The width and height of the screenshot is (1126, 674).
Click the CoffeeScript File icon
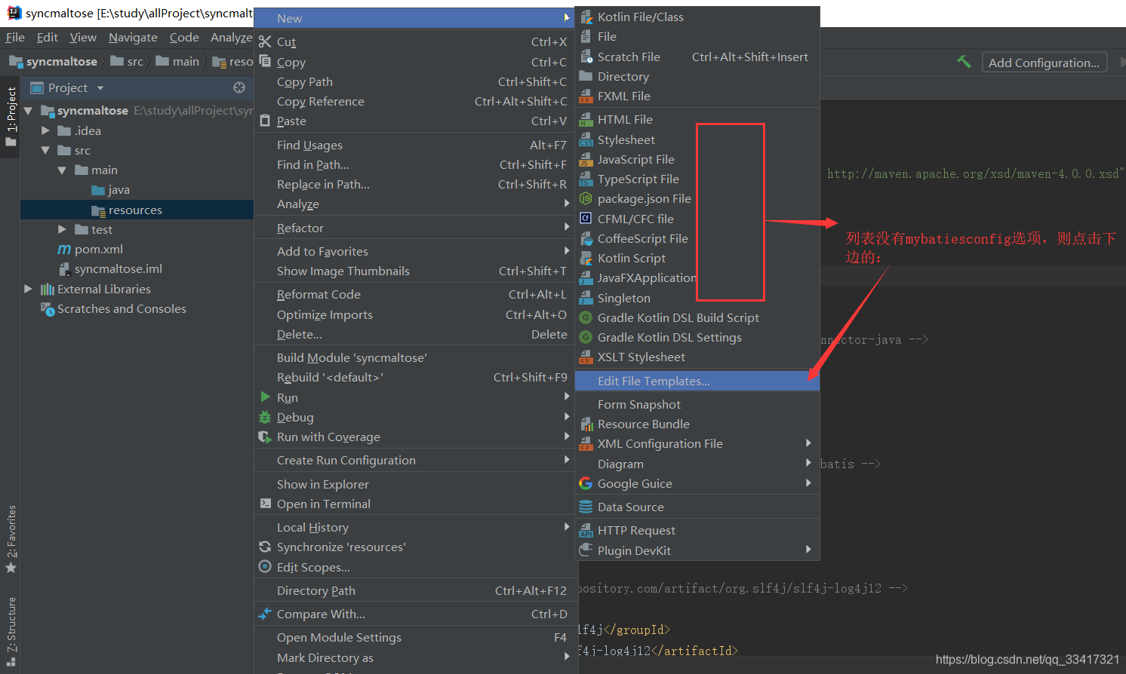tap(586, 238)
